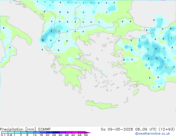The width and height of the screenshot is (176, 136).
Task: Click the '(12+93)' forecast offset text
Action: pos(167,129)
